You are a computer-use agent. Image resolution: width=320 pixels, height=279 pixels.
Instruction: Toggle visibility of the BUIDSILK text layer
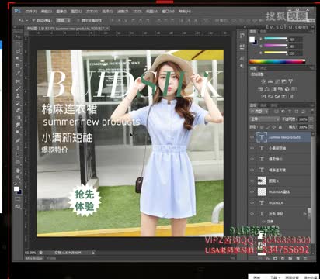click(x=252, y=203)
